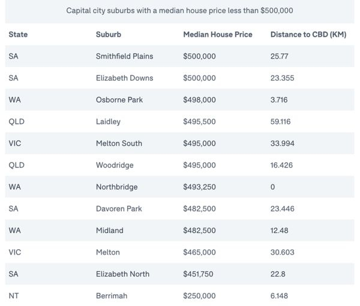360x306 pixels.
Task: Click the Woodridge suburb name
Action: (x=115, y=165)
